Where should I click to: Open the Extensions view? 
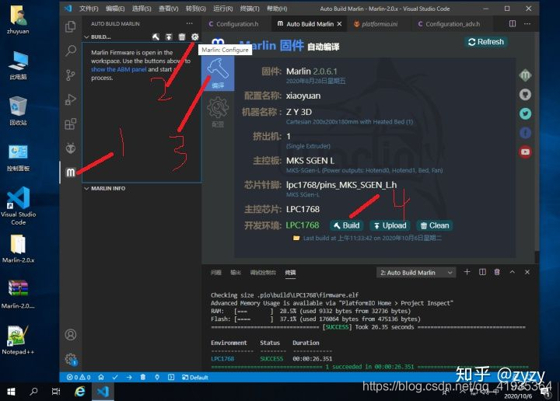(70, 124)
